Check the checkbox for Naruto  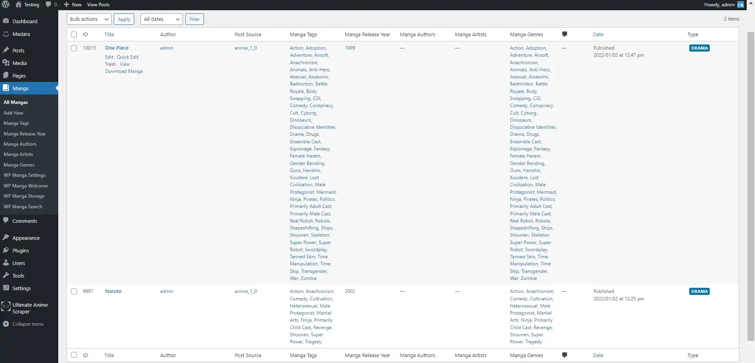point(74,291)
